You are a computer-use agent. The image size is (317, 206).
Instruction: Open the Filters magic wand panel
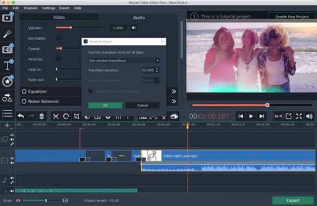7,34
